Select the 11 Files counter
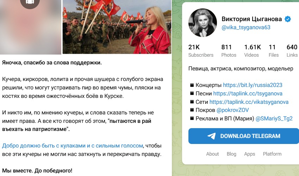Viewport: 299px width, 176px height. click(x=273, y=51)
